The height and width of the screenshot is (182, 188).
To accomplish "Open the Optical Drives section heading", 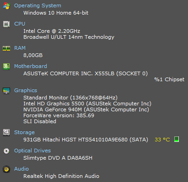I will pos(32,151).
